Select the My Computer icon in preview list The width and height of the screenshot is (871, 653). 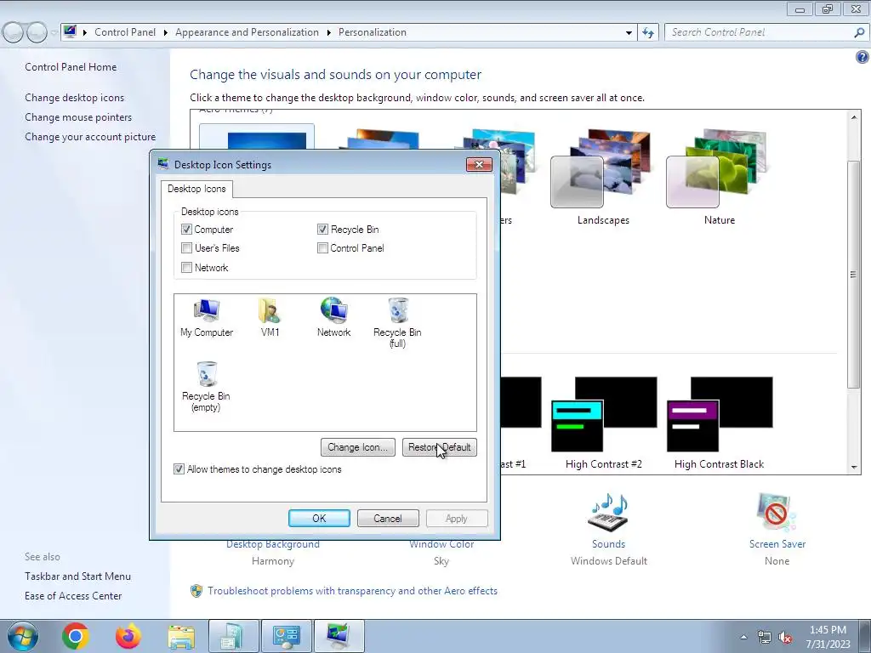(207, 318)
